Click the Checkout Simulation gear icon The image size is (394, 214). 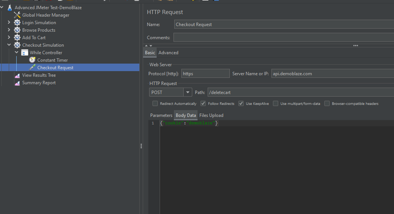[x=17, y=45]
